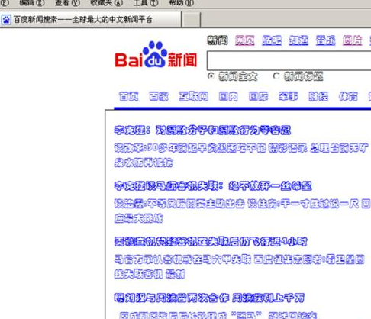Open the 收藏夹(A) menu

point(107,3)
